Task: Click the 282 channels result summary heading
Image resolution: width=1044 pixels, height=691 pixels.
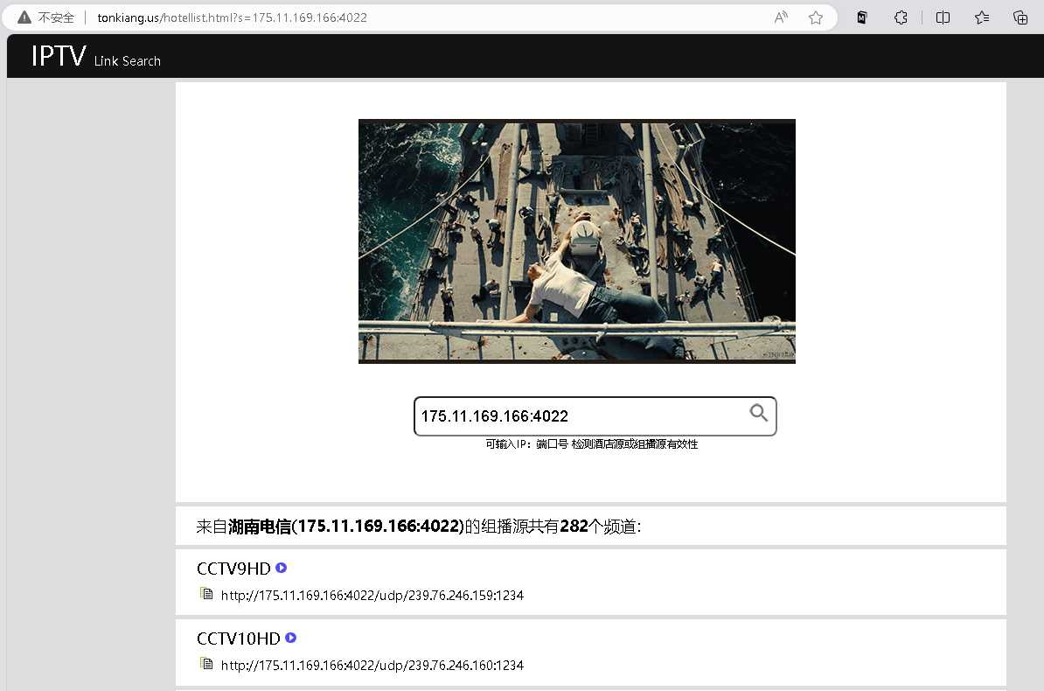Action: click(419, 527)
